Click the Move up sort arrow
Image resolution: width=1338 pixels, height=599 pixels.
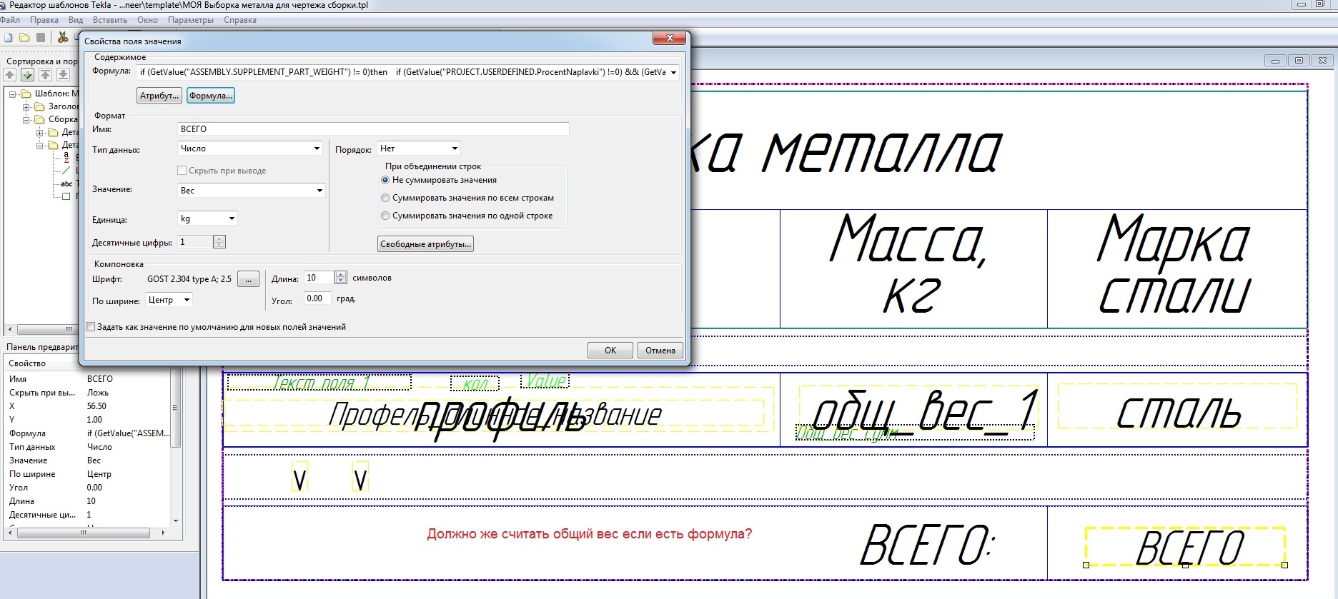point(10,74)
